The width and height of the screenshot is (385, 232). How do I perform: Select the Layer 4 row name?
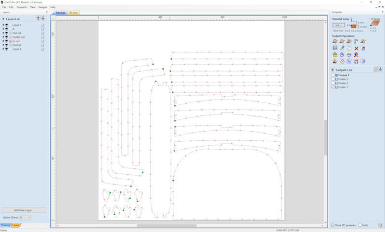[17, 49]
